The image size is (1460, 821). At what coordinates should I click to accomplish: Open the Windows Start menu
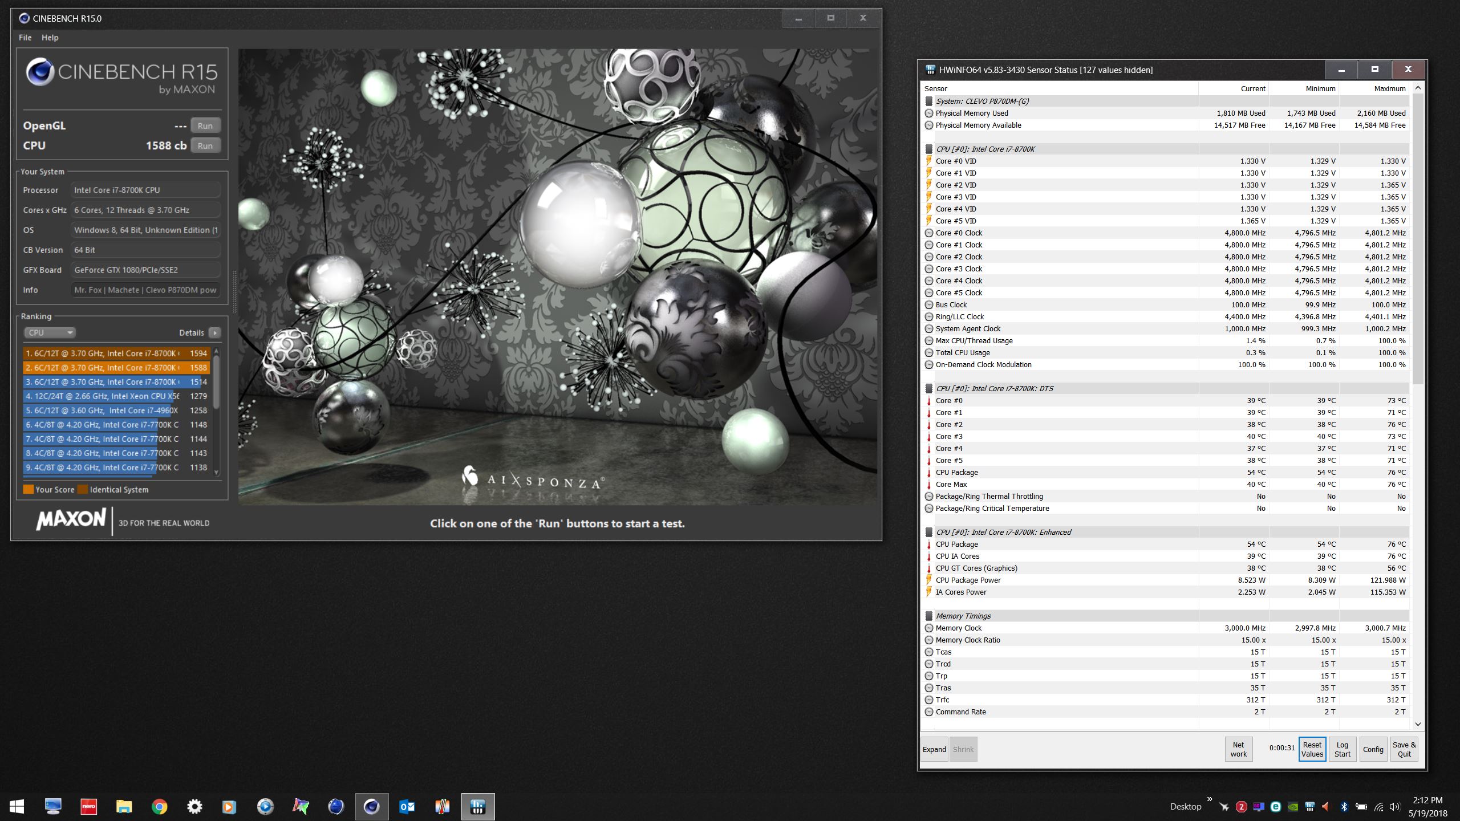(x=17, y=806)
